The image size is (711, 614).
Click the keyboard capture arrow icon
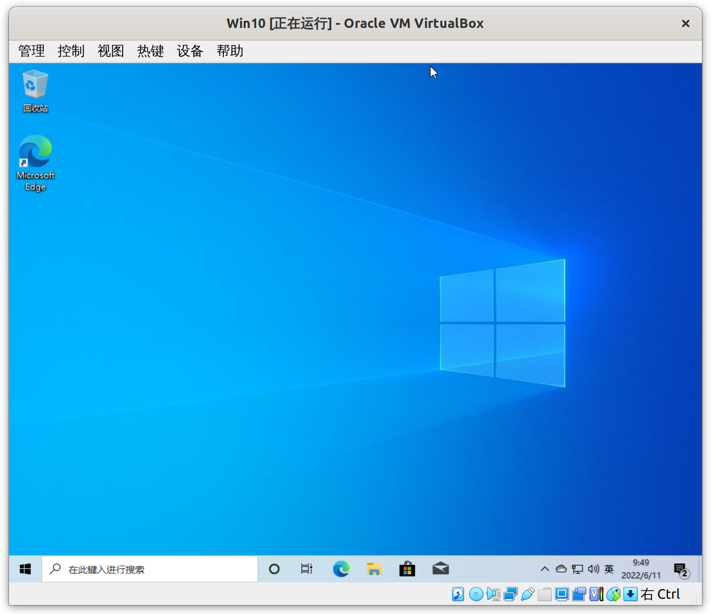(630, 594)
